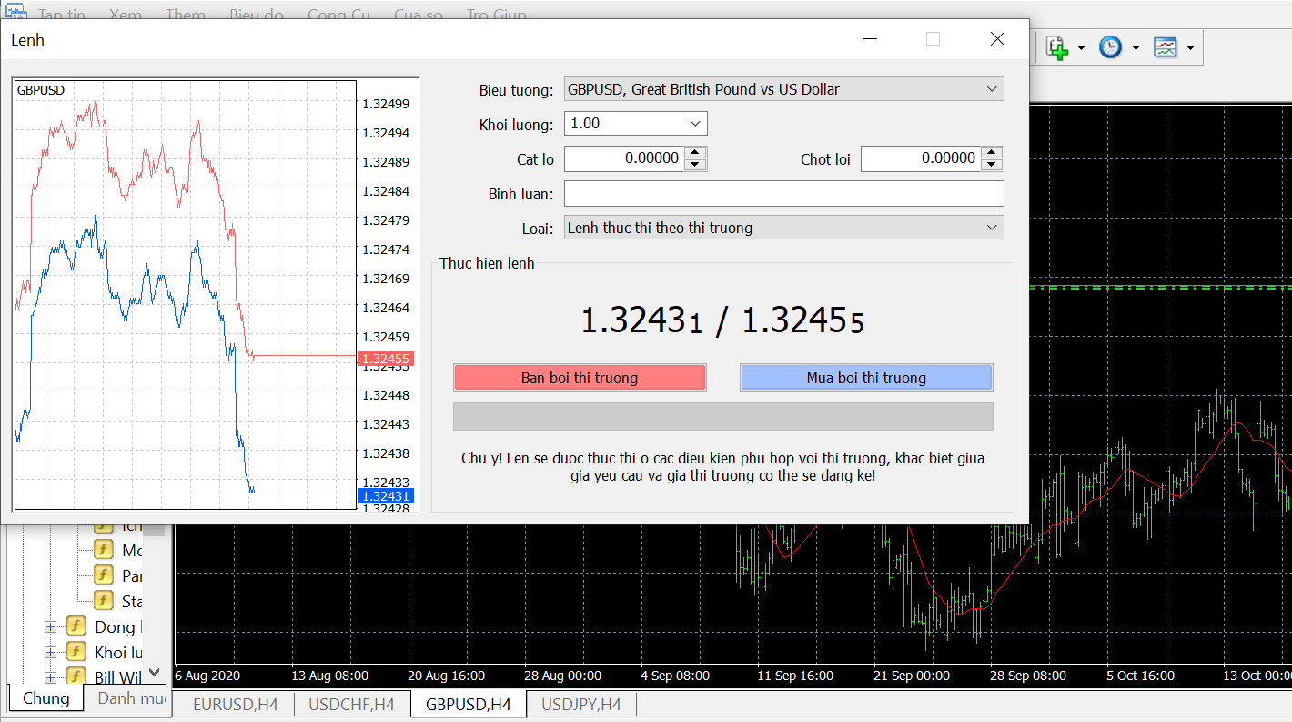Click the red 1.32455 price tag on mini chart
Screen dimensions: 1292x722
[386, 359]
